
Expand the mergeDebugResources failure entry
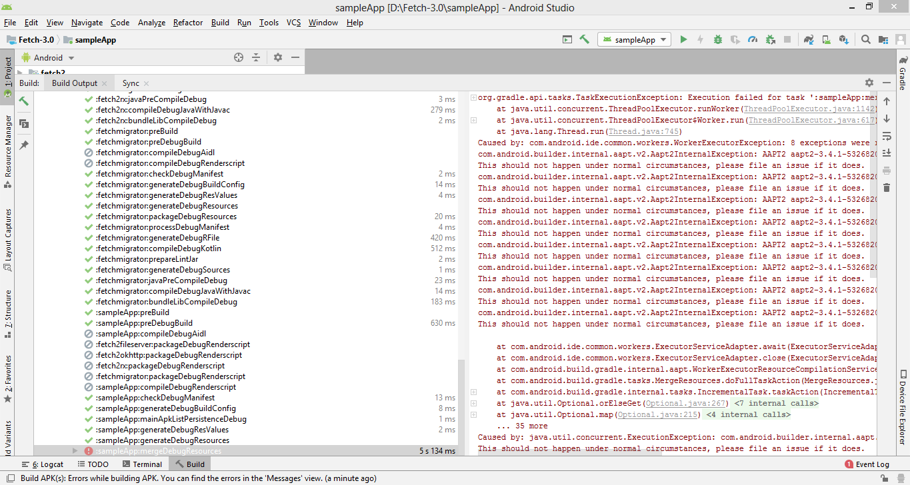click(x=75, y=450)
